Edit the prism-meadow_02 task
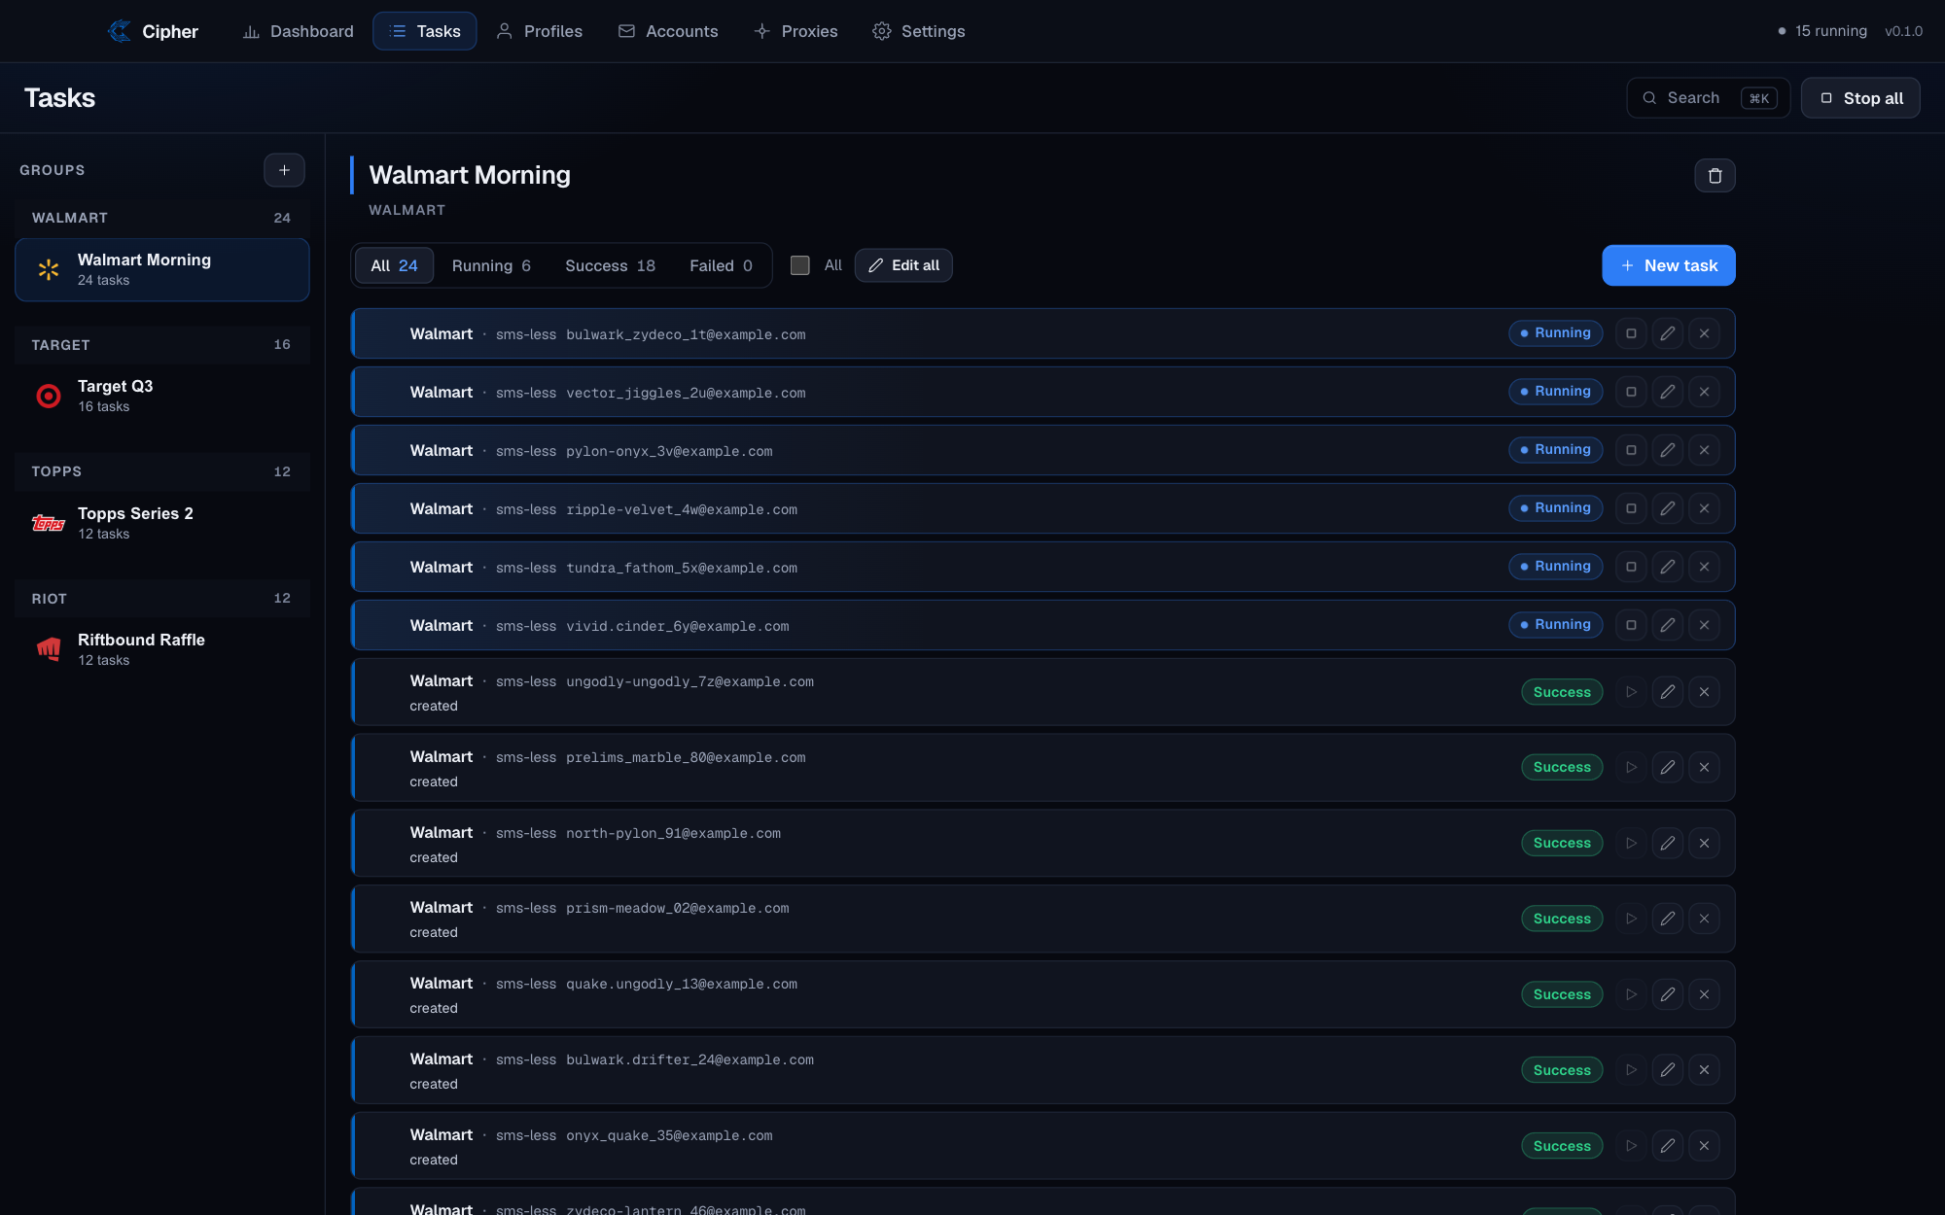This screenshot has width=1945, height=1215. click(x=1667, y=919)
